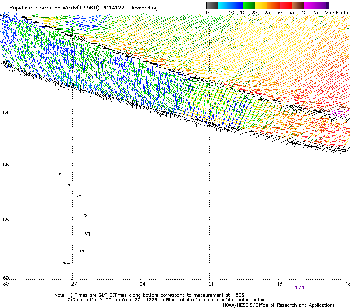Click the magenta wind barbs near -54
Screen dimensions: 350x308
pos(338,113)
